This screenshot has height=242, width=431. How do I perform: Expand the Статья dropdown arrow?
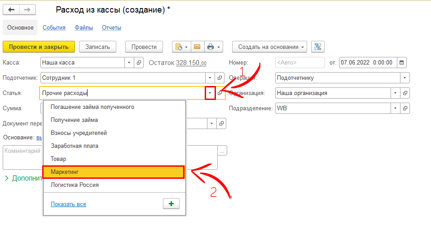[x=211, y=93]
